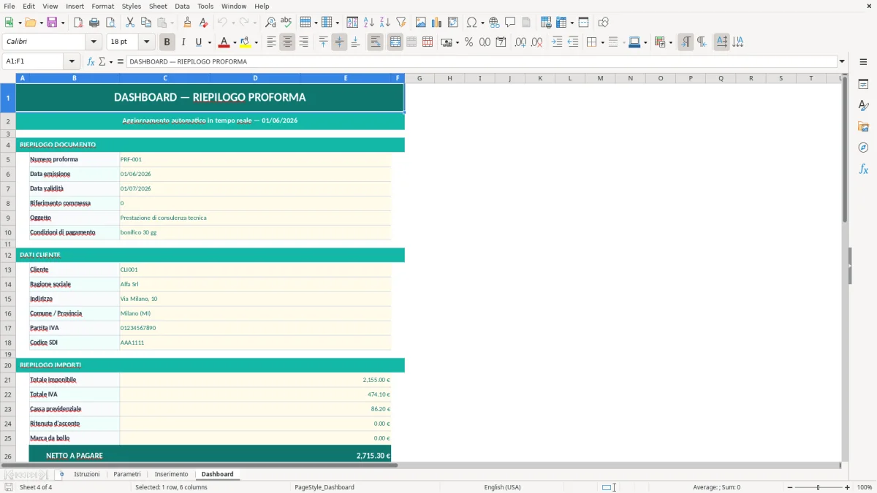Set the font color with the red A
Viewport: 877px width, 493px height.
pyautogui.click(x=224, y=42)
